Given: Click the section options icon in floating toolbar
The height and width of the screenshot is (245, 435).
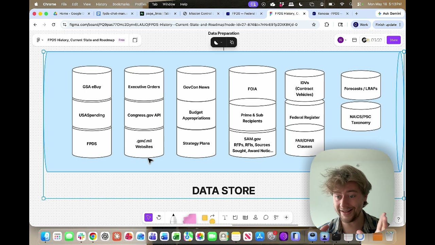Looking at the screenshot, I should (232, 43).
